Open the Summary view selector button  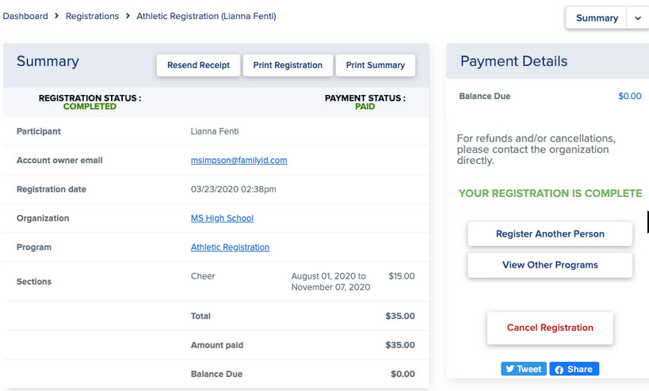[597, 18]
